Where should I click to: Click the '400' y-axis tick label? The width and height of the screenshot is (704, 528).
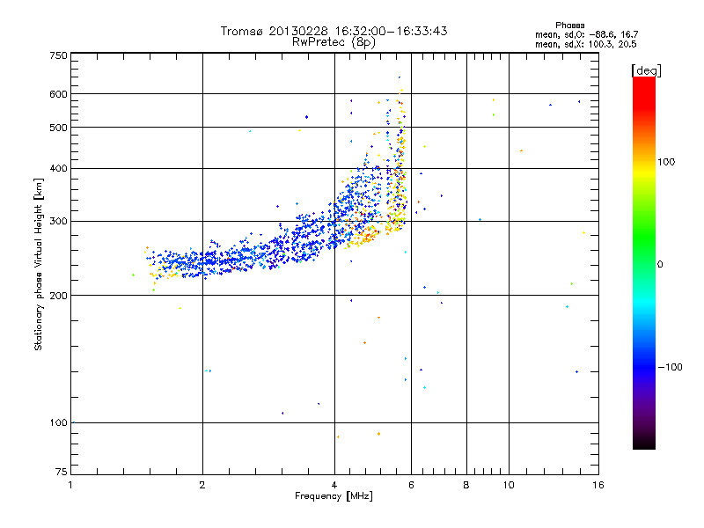58,169
